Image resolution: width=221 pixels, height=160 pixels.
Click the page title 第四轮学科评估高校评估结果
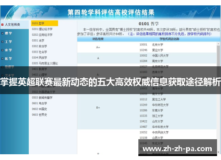[x=111, y=12]
